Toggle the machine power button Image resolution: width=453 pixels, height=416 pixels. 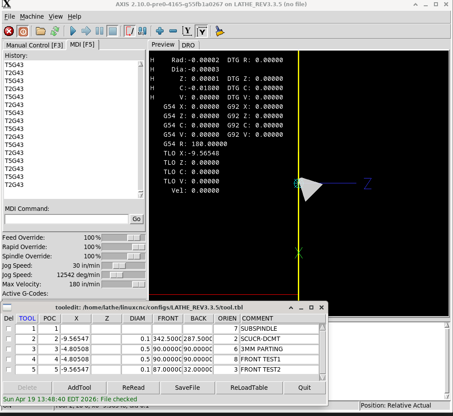23,31
